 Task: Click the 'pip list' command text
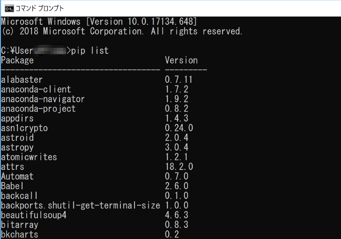tap(90, 50)
